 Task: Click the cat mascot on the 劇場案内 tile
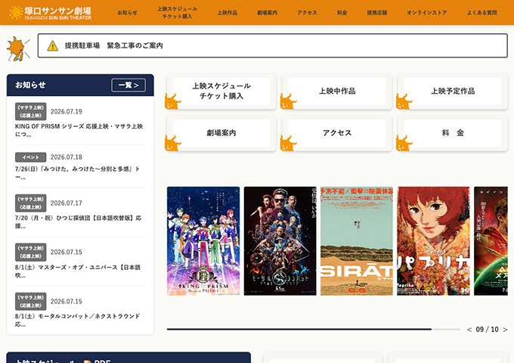[x=172, y=143]
